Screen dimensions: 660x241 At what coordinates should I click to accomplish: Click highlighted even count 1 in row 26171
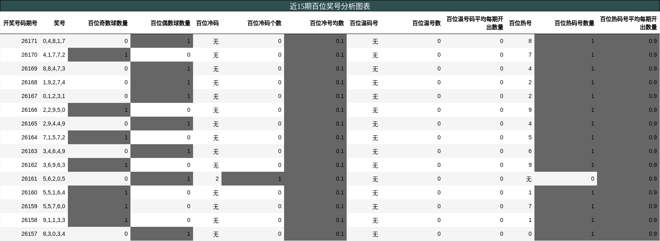[x=162, y=41]
